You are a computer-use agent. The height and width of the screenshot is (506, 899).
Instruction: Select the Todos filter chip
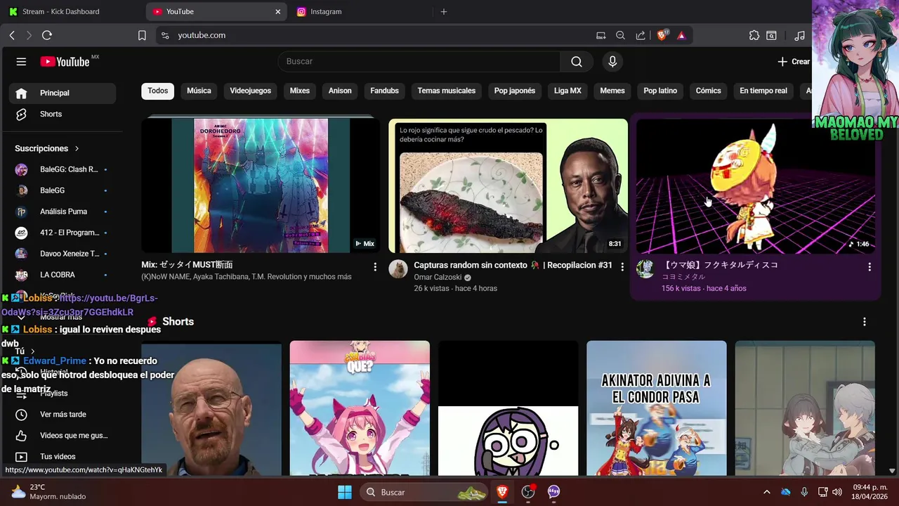coord(157,91)
